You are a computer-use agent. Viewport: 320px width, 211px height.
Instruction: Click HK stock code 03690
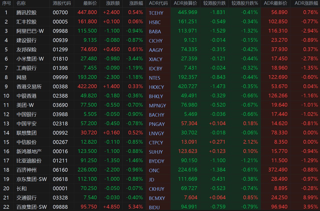pos(60,105)
